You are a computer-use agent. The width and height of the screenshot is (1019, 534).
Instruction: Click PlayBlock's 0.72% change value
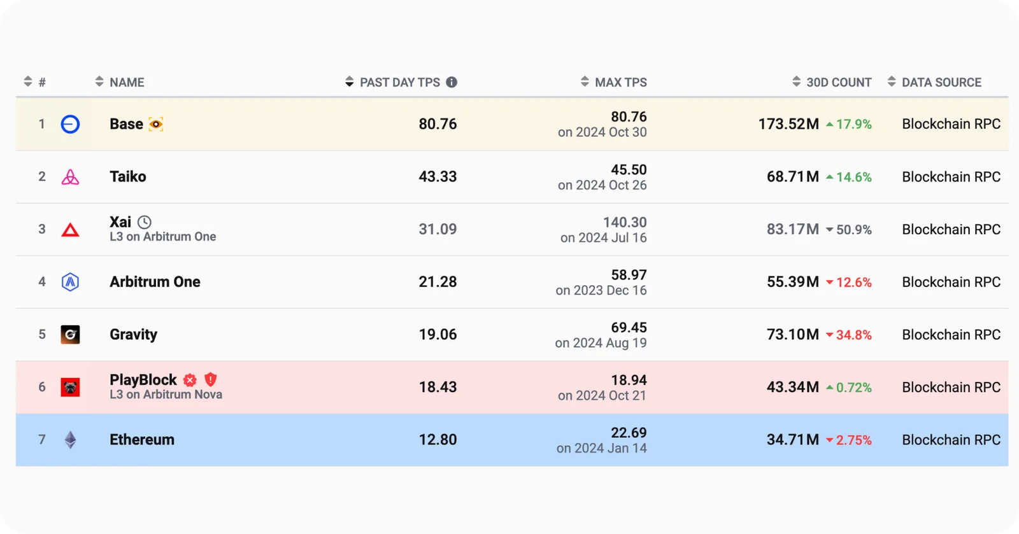[853, 388]
